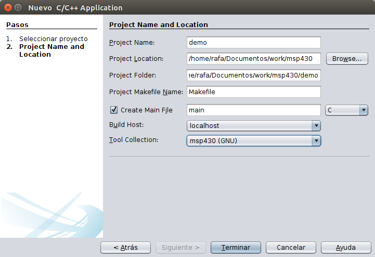Cancel the wizard with Cancelar
Viewport: 375px width, 257px height.
point(291,248)
